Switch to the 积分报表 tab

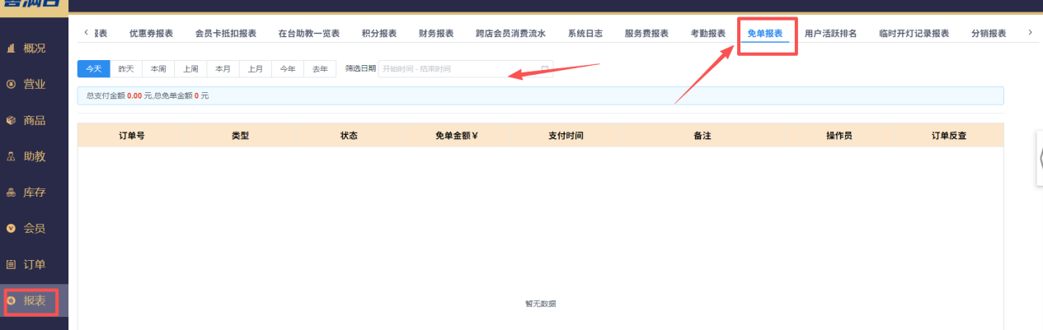379,34
